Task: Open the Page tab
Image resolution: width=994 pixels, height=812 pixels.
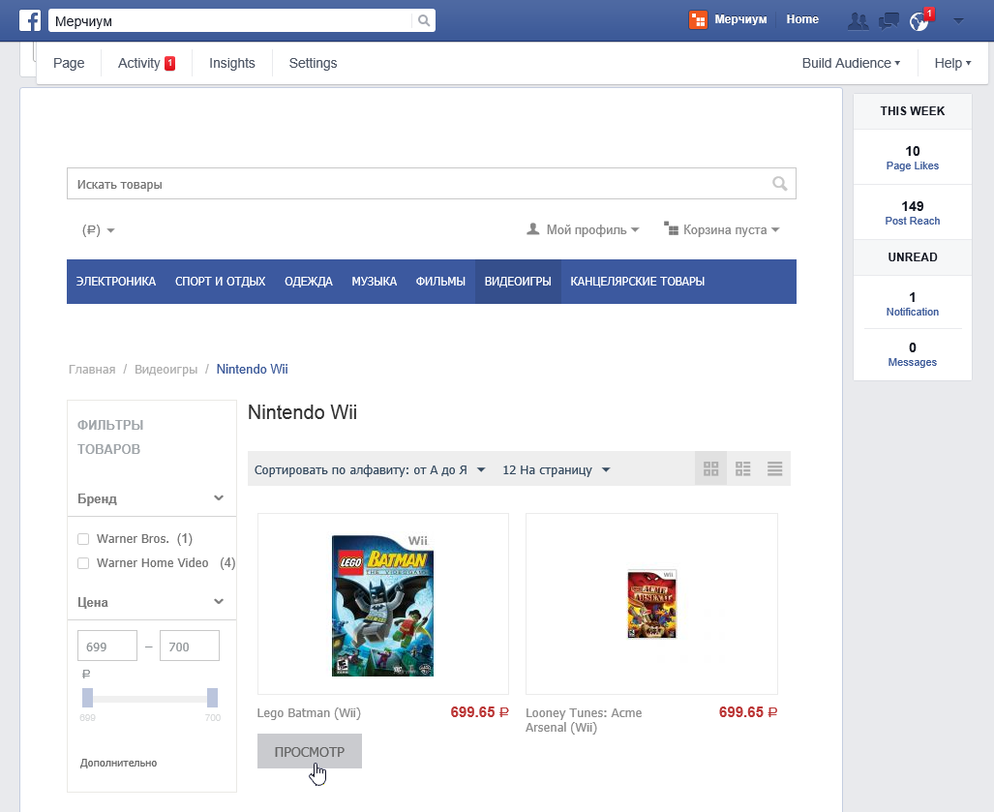Action: tap(69, 63)
